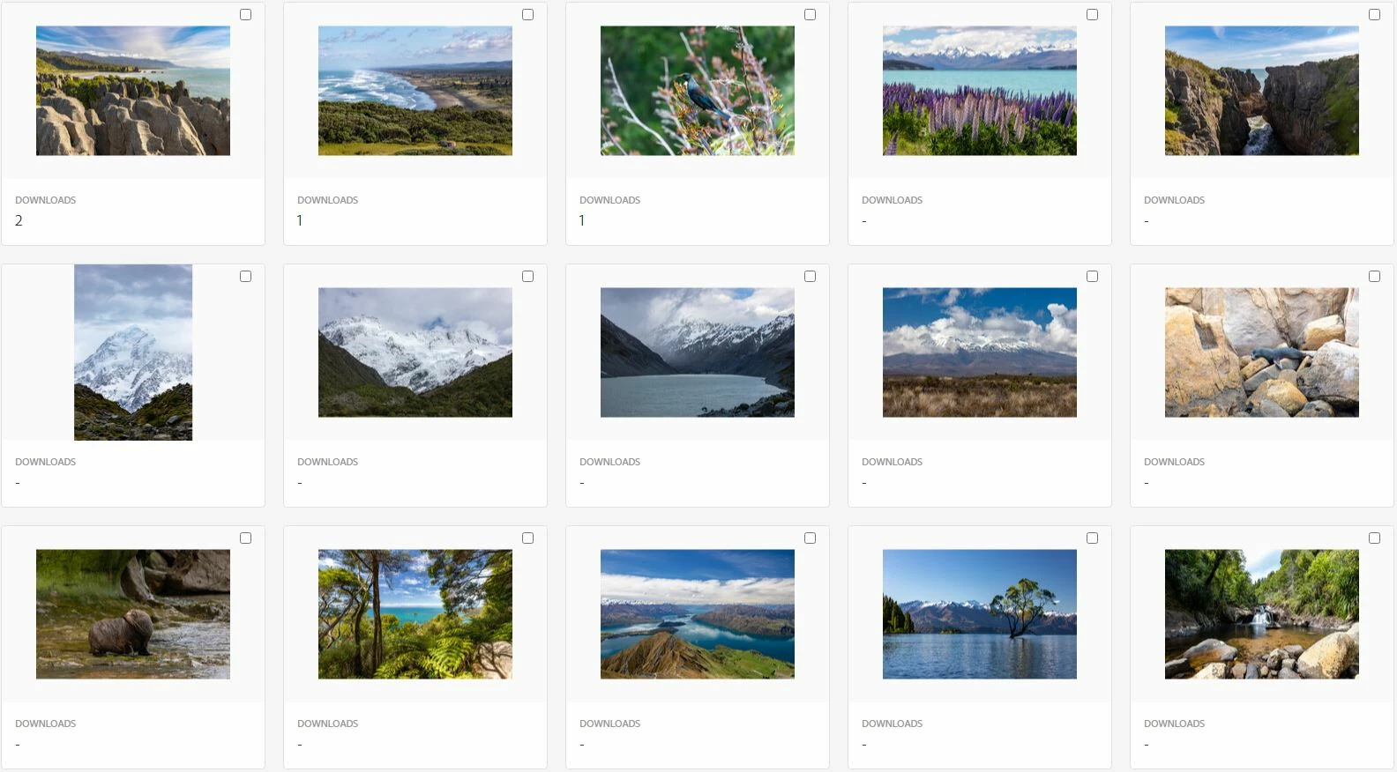1397x772 pixels.
Task: Open the fur seal in stream thumbnail
Action: [x=133, y=614]
